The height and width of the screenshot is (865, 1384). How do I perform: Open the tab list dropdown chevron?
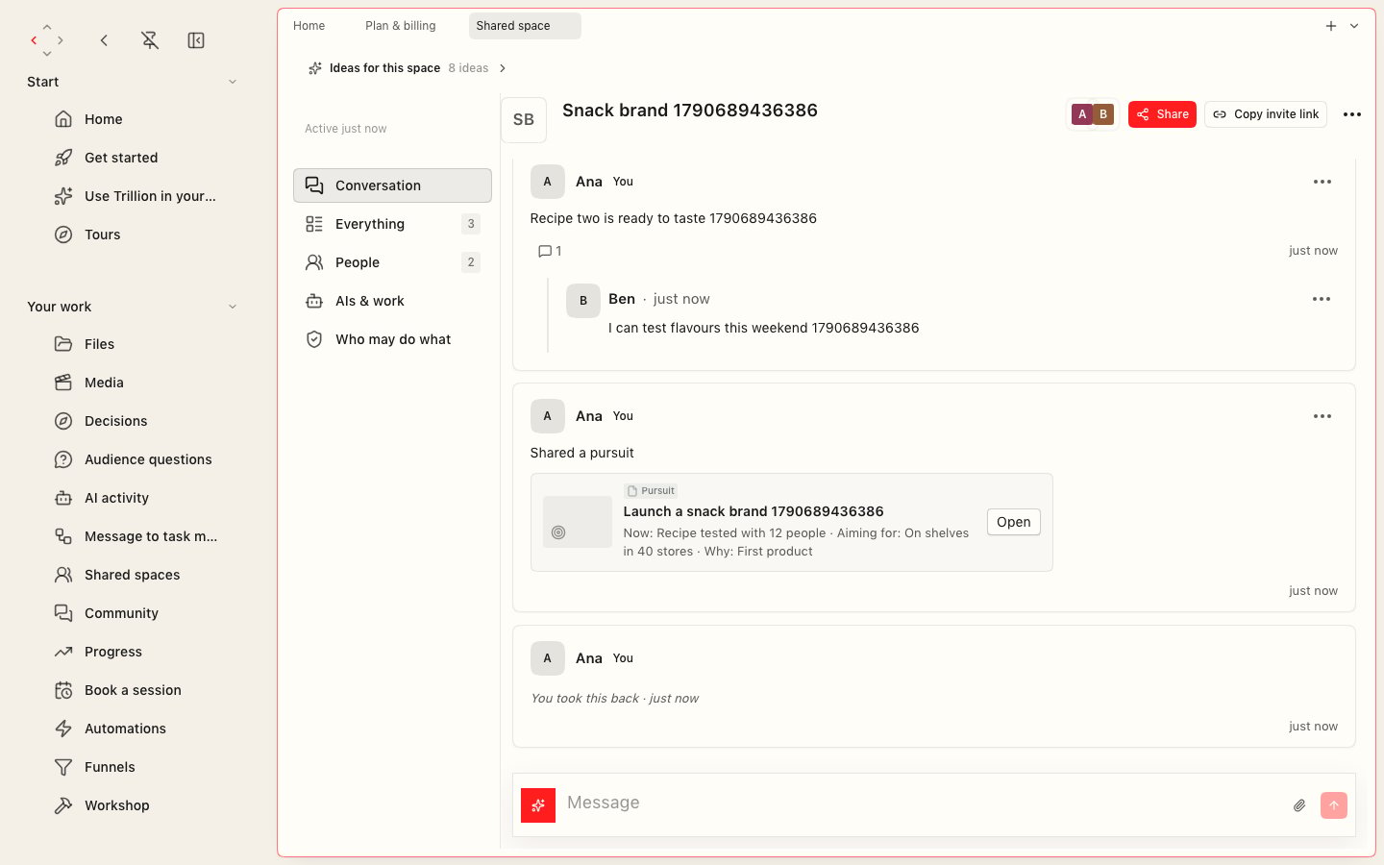1354,26
